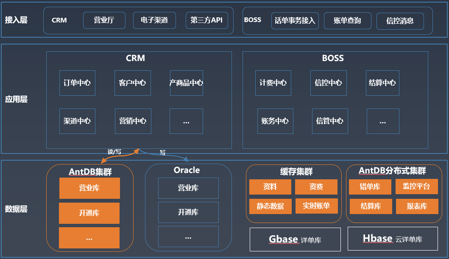449x259 pixels.
Task: Select the 计费中心 module in BOSS
Action: coord(273,83)
